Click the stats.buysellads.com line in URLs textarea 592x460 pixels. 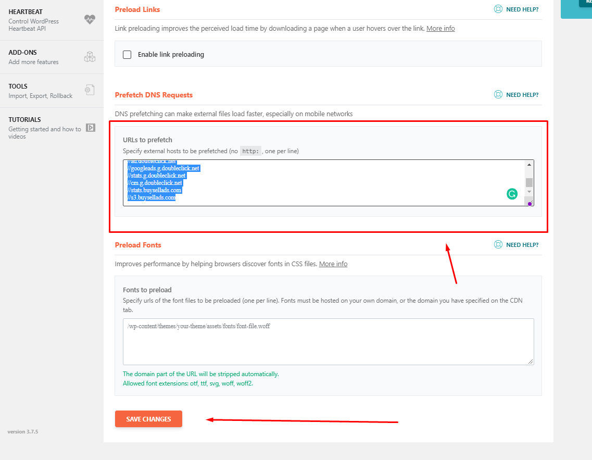tap(155, 191)
